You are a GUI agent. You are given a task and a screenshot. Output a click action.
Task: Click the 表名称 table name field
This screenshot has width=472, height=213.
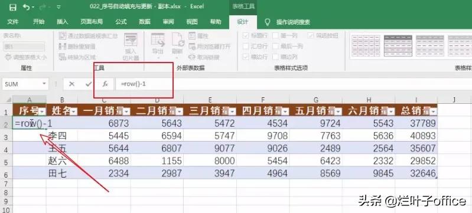tap(24, 47)
